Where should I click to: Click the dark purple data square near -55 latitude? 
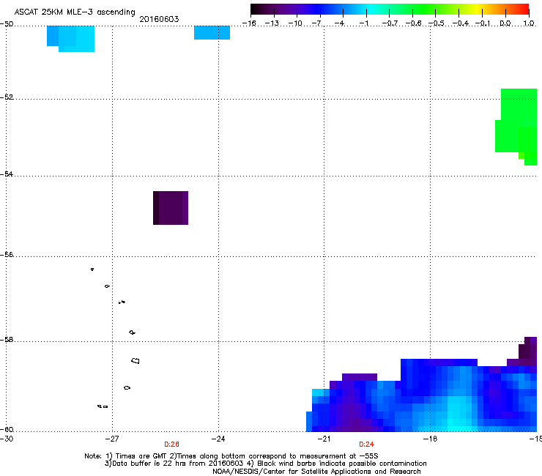(171, 208)
